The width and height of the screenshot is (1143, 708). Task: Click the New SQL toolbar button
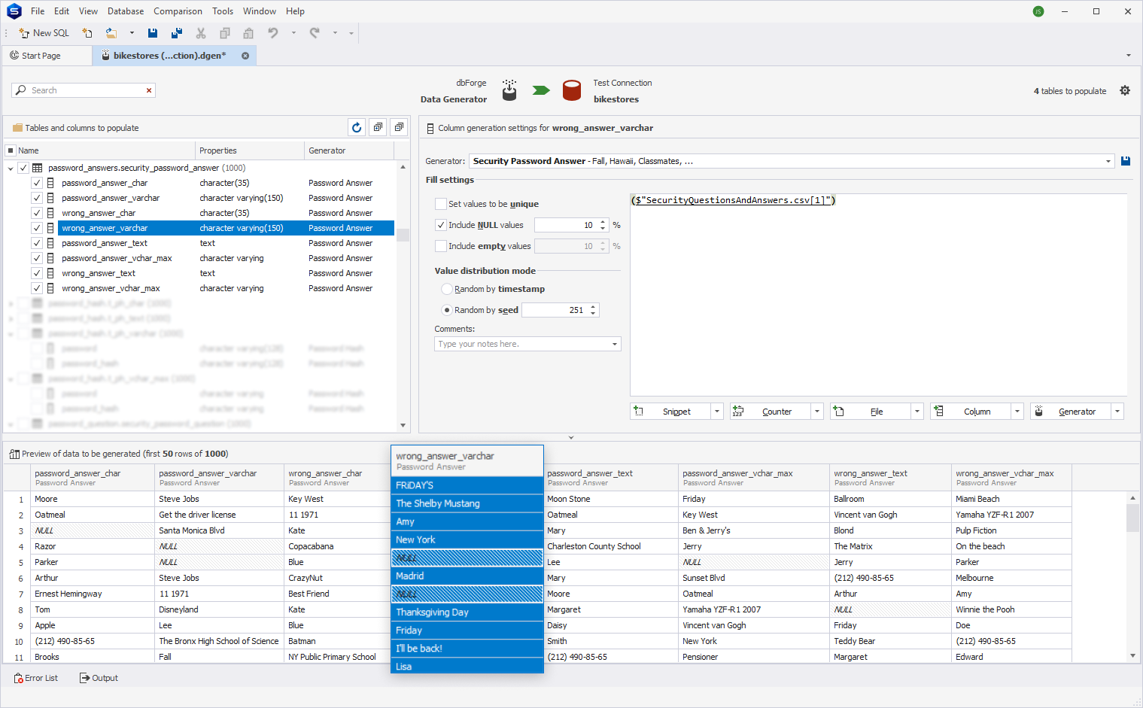pyautogui.click(x=44, y=33)
